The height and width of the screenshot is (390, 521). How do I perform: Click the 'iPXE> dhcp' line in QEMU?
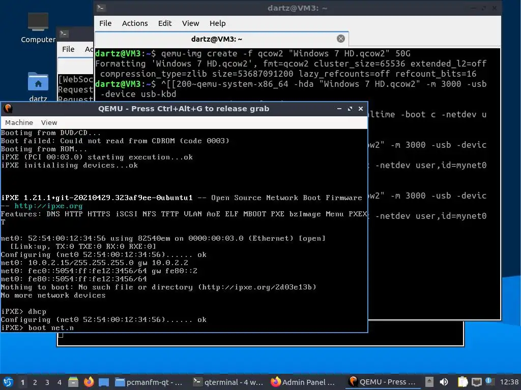pos(23,311)
